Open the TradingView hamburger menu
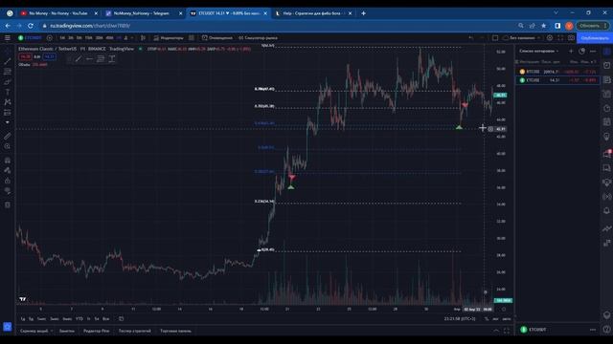This screenshot has width=613, height=344. click(x=8, y=38)
